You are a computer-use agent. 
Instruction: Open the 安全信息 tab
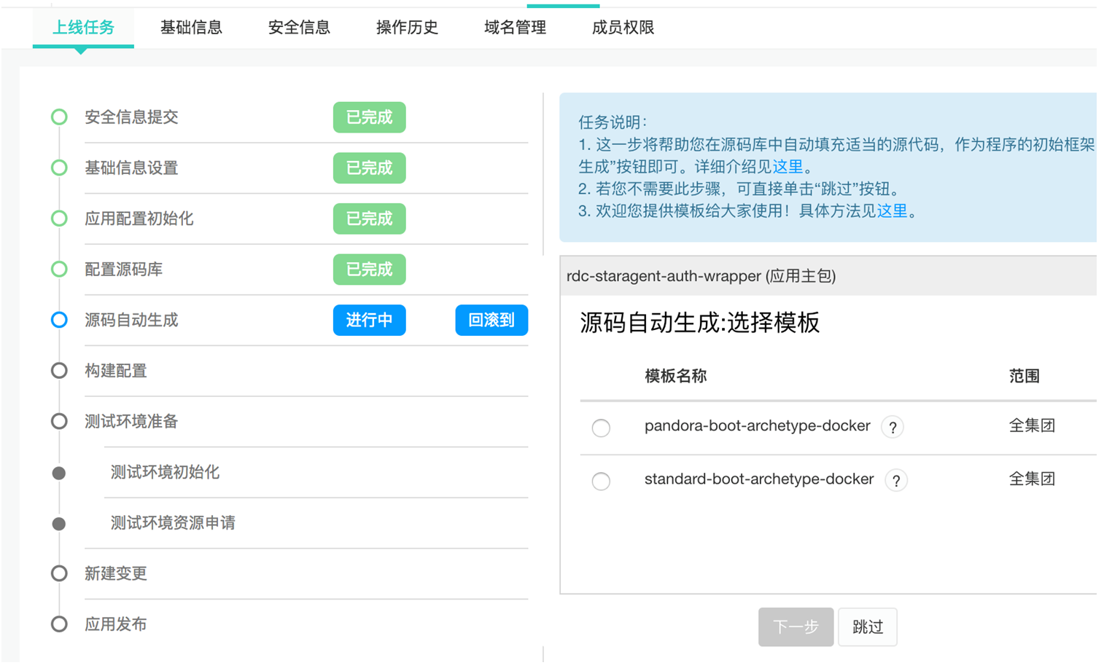click(x=299, y=28)
